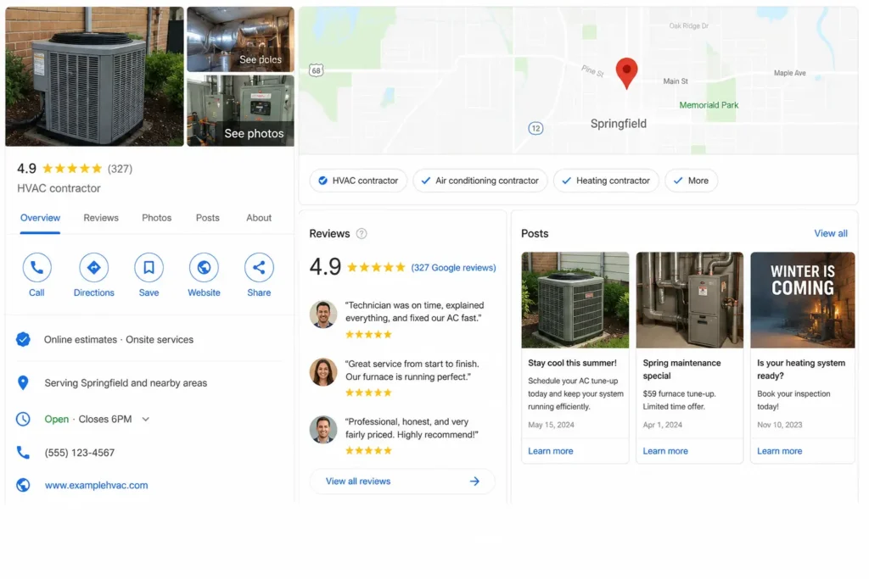Click the red map pin in Springfield

pyautogui.click(x=626, y=73)
